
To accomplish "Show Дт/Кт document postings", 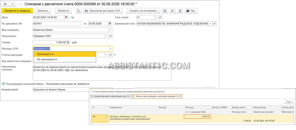I will pos(79,11).
